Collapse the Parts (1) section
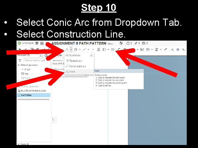The image size is (198, 148). (19, 144)
